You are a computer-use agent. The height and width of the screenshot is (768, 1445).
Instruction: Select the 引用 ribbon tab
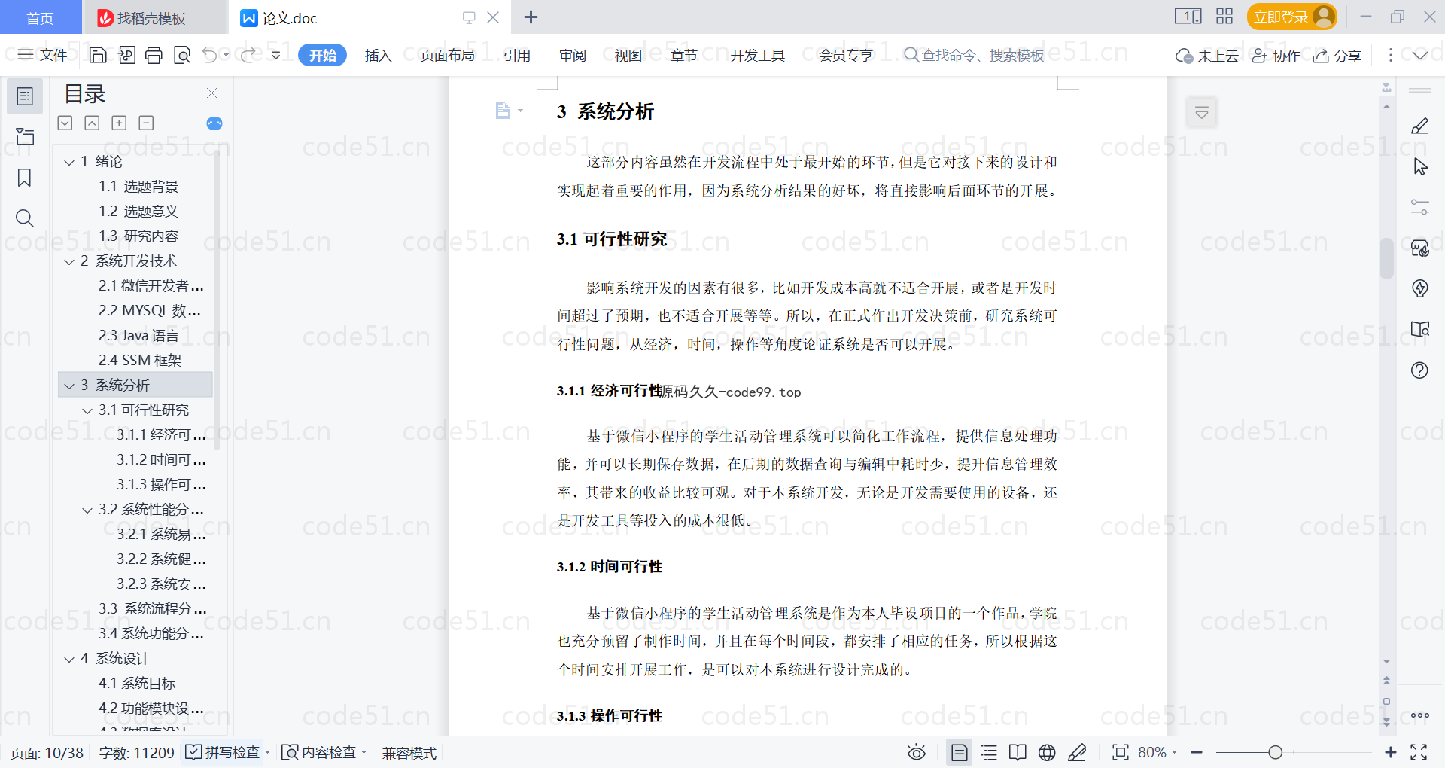[x=516, y=55]
